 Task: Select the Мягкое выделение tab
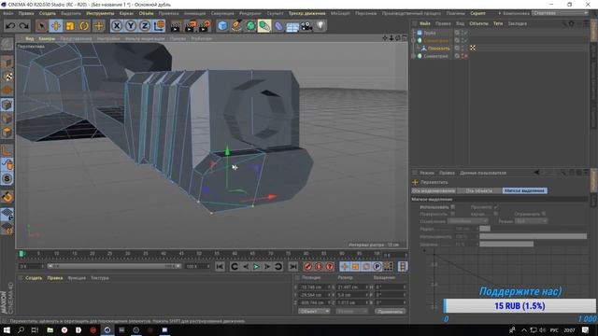(x=524, y=190)
